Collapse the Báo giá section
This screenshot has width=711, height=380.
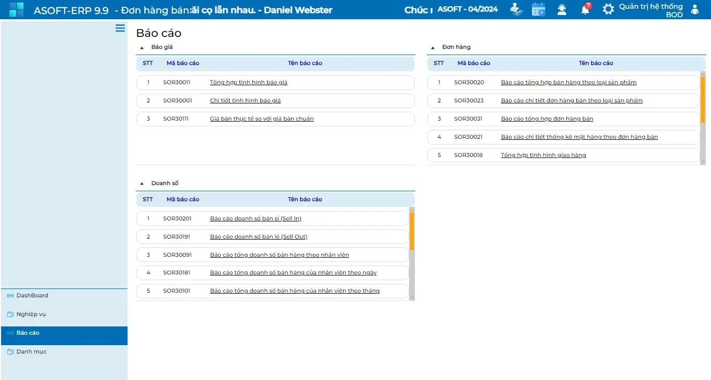[142, 47]
